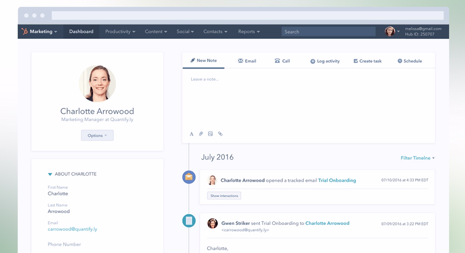Click the Leave a note text area

(308, 99)
